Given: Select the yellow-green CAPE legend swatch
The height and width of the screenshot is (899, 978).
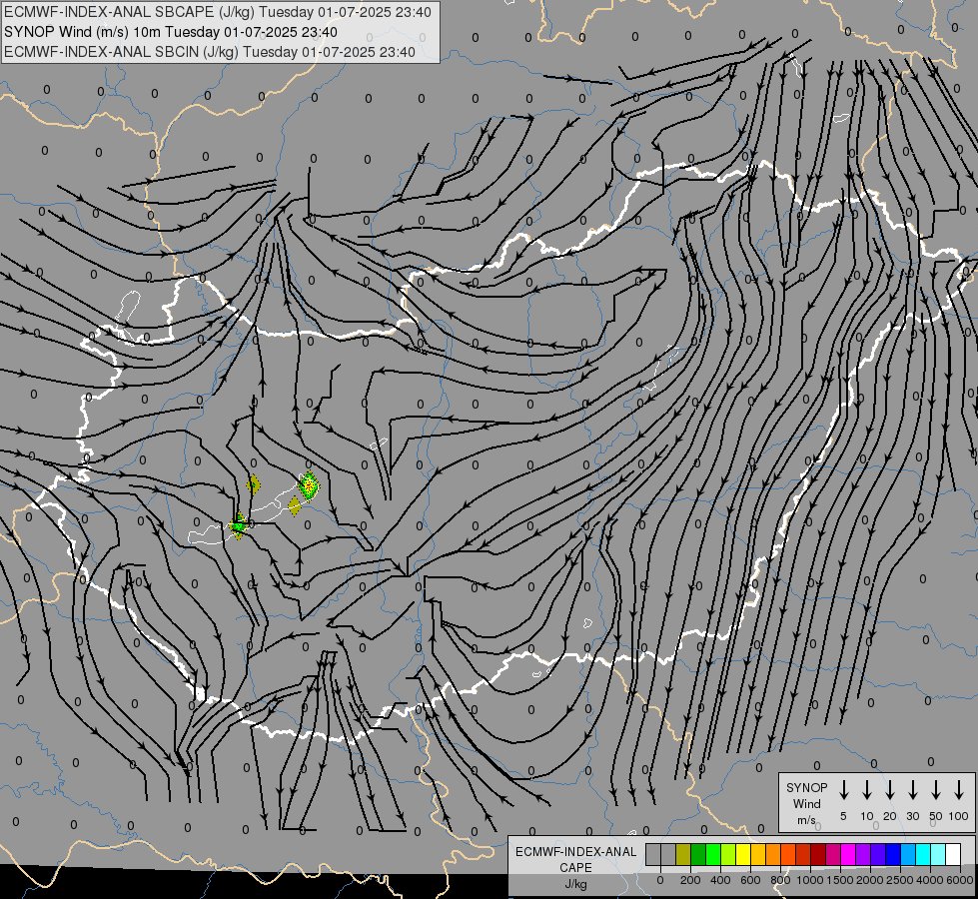Looking at the screenshot, I should click(x=728, y=855).
